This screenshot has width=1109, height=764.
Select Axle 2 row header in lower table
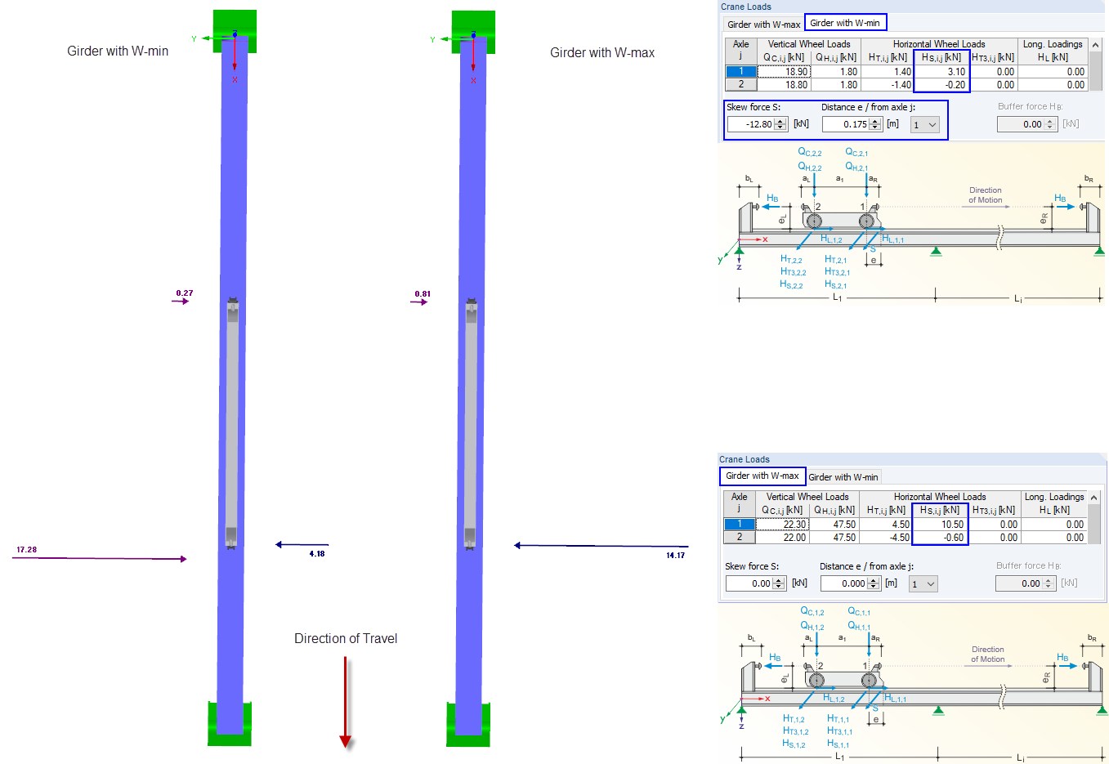tap(740, 538)
